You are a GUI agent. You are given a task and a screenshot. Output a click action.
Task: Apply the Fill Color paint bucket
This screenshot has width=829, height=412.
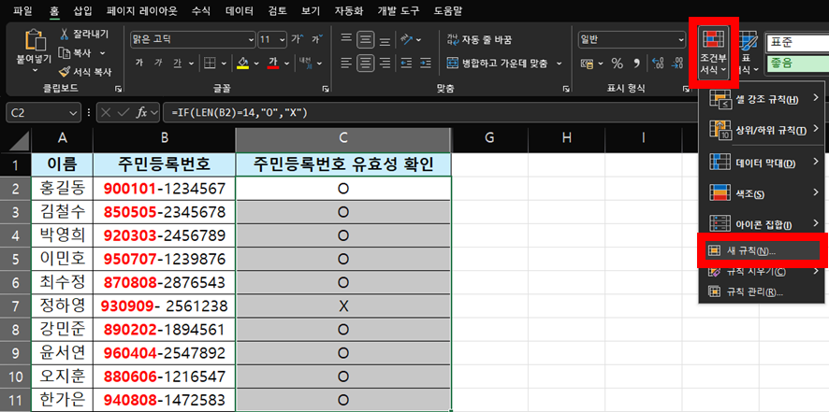coord(242,64)
